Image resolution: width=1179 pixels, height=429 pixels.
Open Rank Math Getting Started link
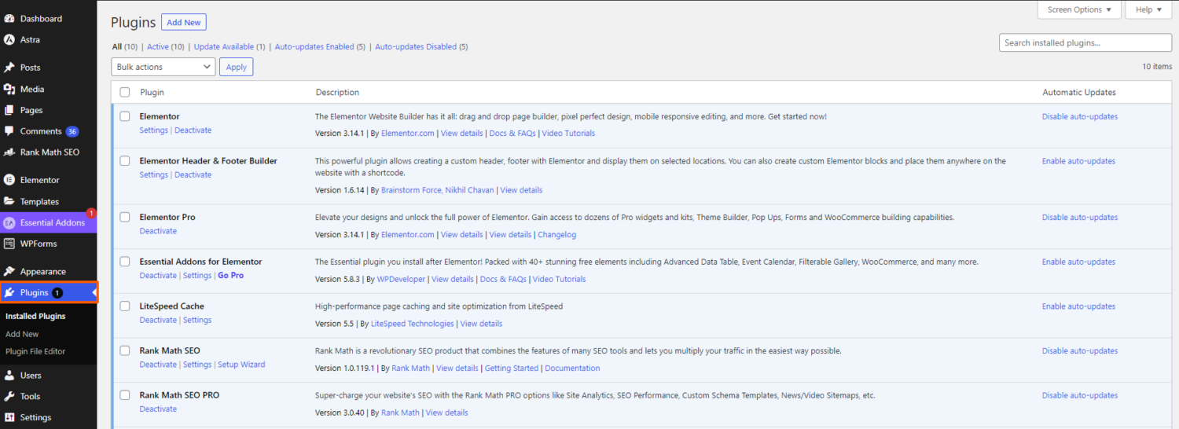click(512, 368)
